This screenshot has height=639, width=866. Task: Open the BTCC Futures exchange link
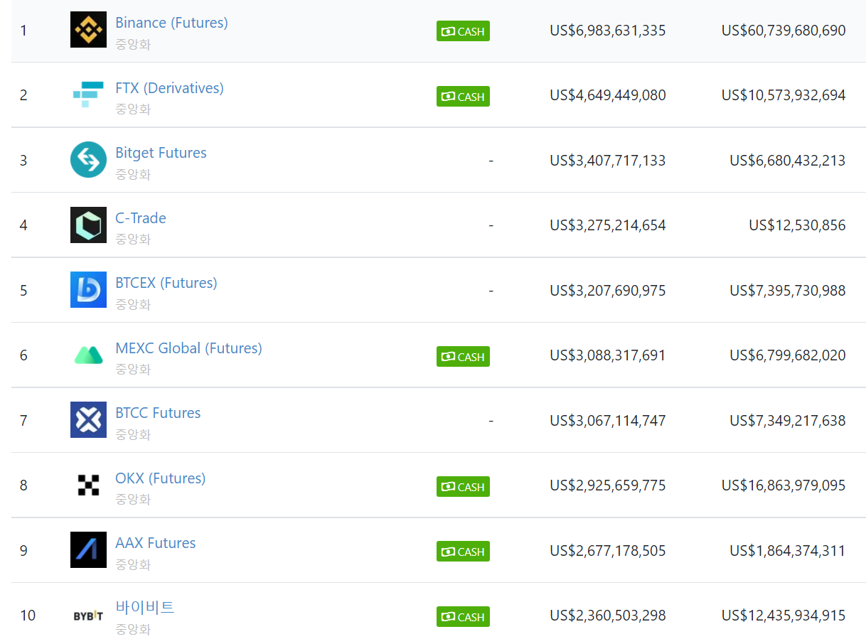158,413
